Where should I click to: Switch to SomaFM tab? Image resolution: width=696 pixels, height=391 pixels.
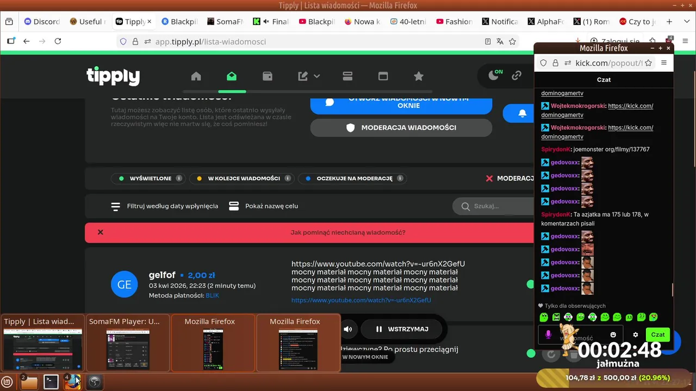click(x=225, y=22)
